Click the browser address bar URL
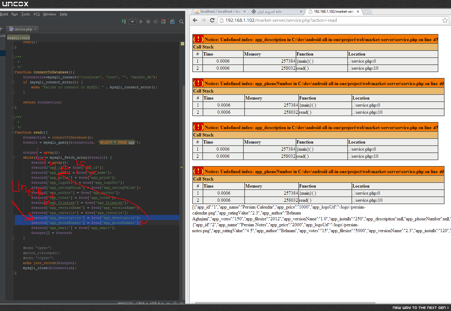This screenshot has height=311, width=451. [x=281, y=20]
